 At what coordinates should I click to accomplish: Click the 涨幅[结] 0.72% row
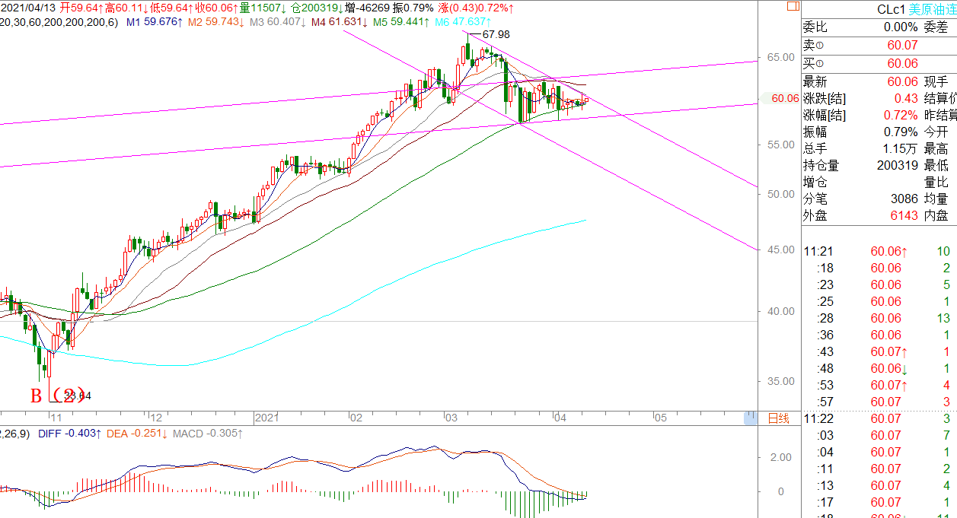[x=879, y=116]
